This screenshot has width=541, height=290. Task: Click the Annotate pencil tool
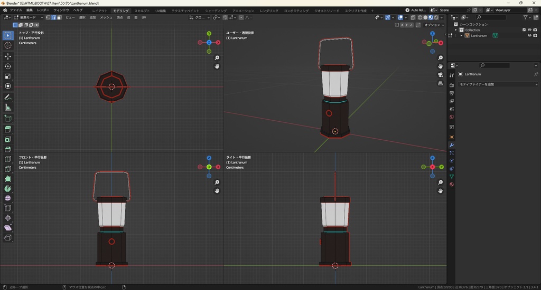click(8, 98)
